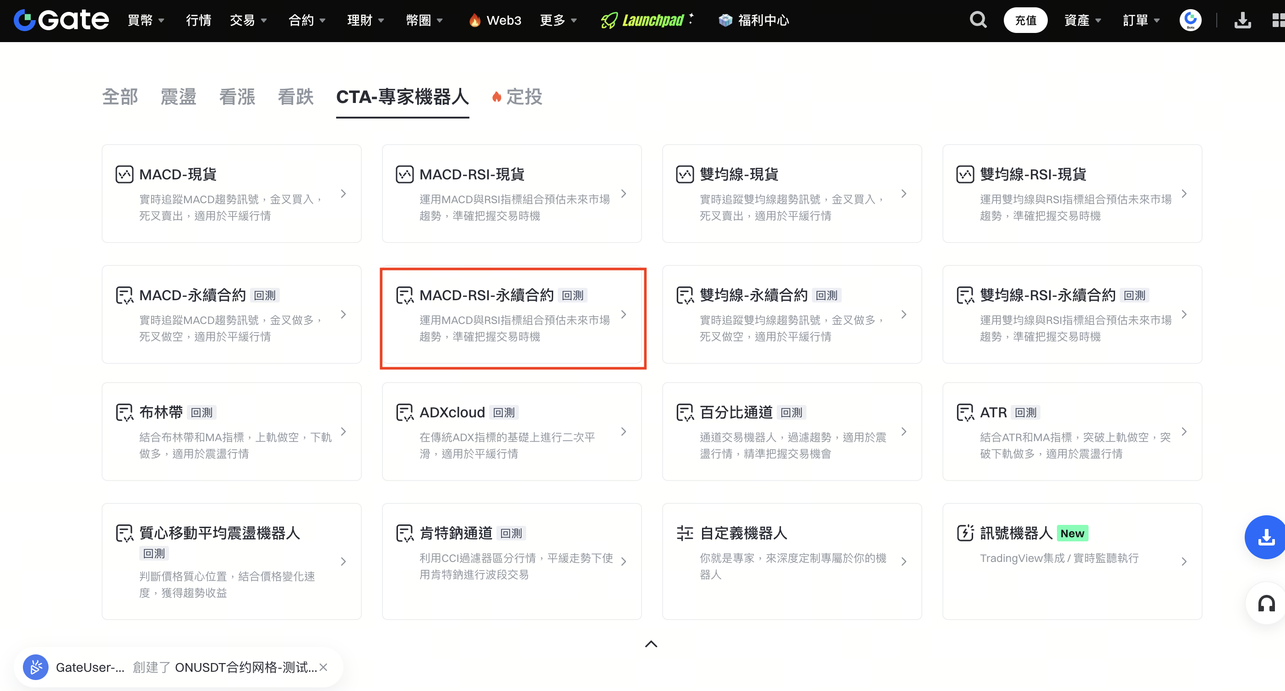1285x691 pixels.
Task: Open the 訂單 dropdown
Action: point(1141,21)
